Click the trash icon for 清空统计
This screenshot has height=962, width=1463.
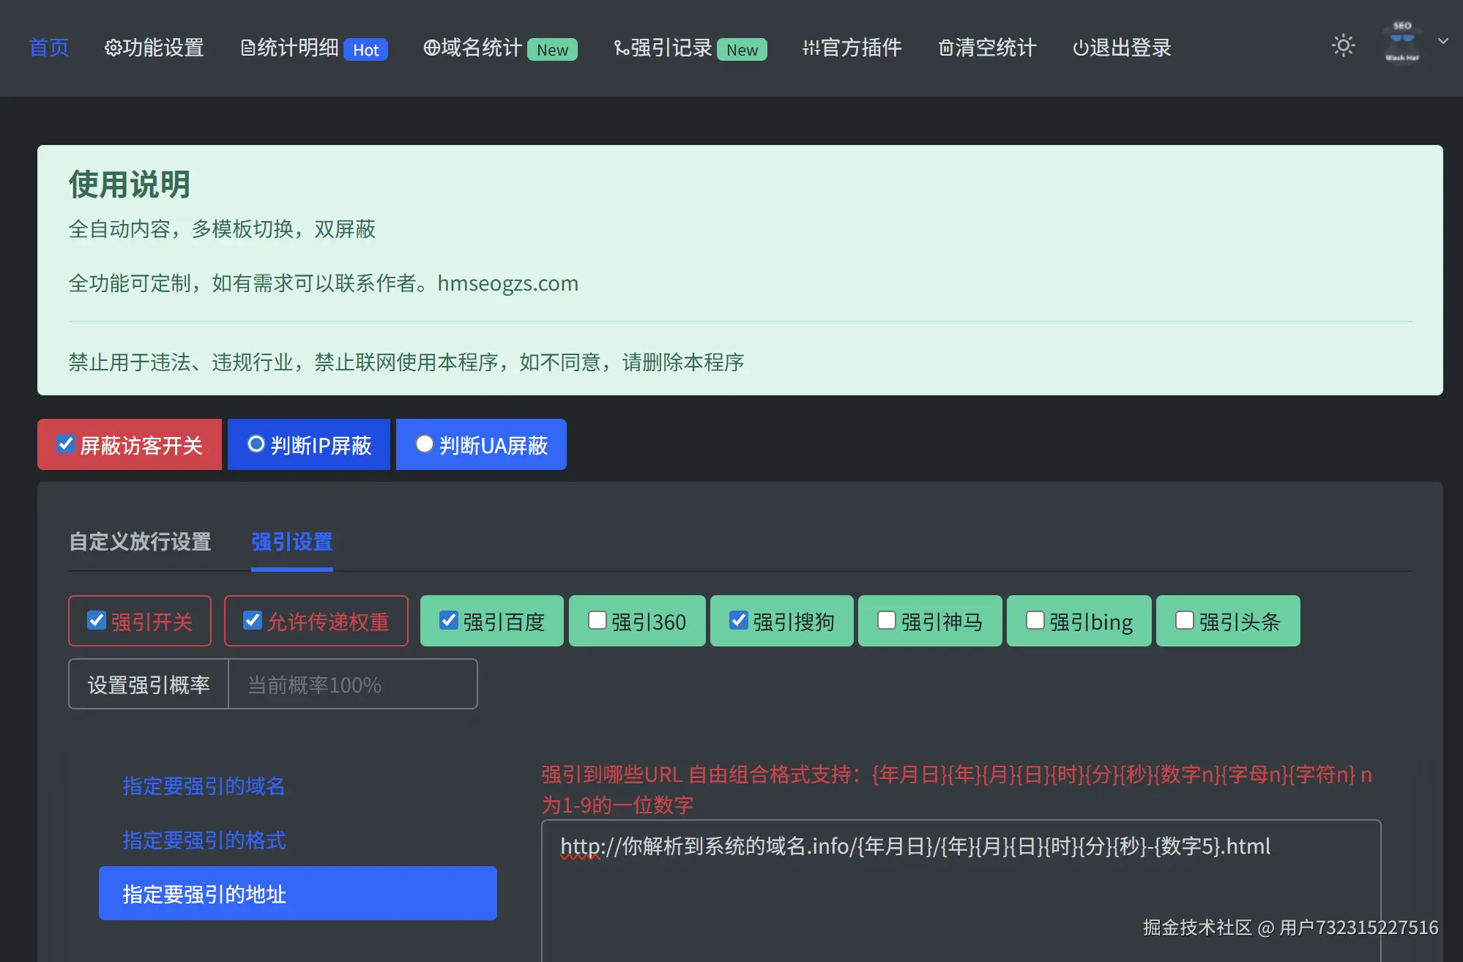946,48
